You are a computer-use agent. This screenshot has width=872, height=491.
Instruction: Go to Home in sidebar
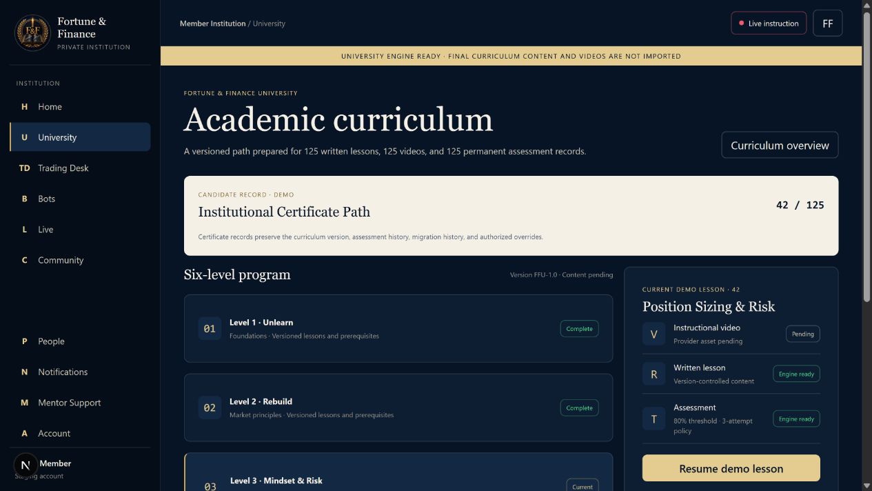tap(80, 107)
